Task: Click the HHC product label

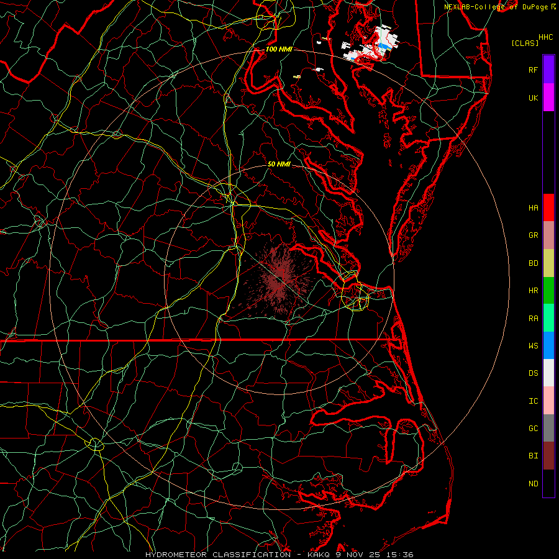Action: click(x=546, y=37)
